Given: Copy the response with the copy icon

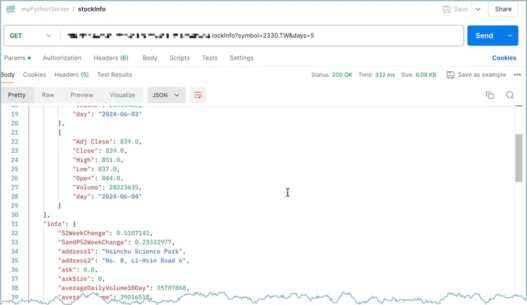Looking at the screenshot, I should [490, 95].
